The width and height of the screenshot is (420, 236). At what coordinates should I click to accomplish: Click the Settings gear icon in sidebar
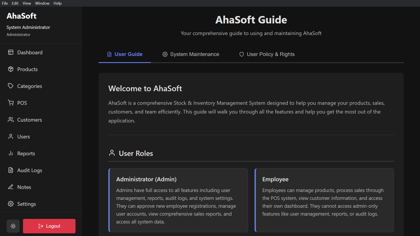(x=10, y=204)
